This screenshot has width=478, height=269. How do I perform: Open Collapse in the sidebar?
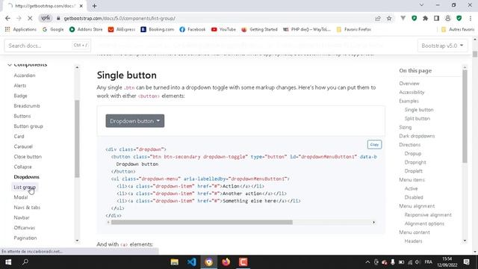pyautogui.click(x=22, y=167)
